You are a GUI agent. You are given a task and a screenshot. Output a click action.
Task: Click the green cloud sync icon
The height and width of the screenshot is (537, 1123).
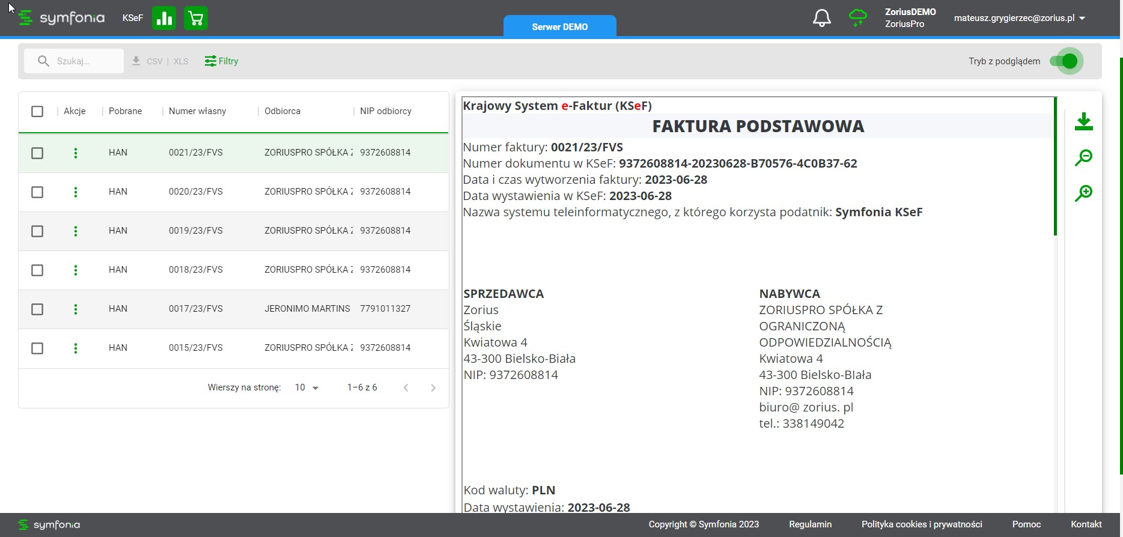[x=857, y=17]
